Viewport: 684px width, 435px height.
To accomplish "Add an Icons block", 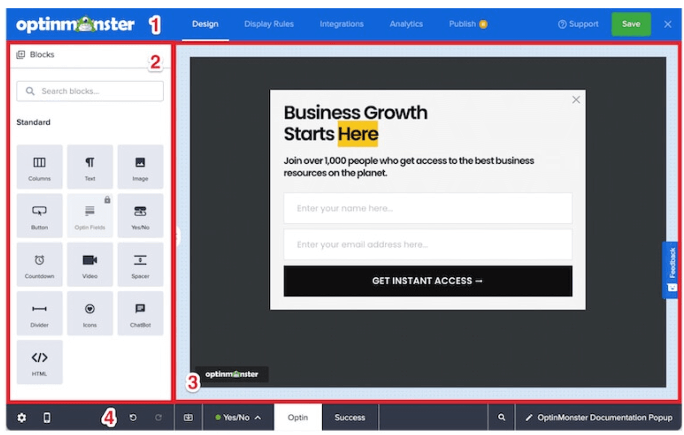I will [x=90, y=313].
